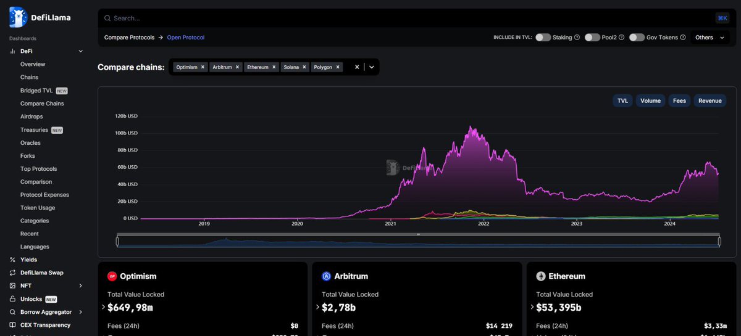The height and width of the screenshot is (336, 741).
Task: Click the Unlocks padlock icon
Action: point(13,299)
